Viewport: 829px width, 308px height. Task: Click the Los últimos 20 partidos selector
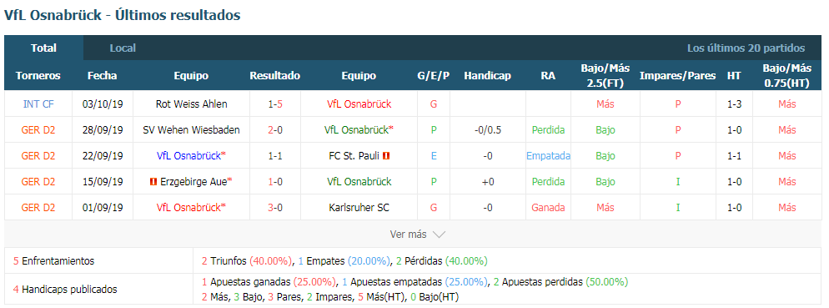tap(746, 48)
